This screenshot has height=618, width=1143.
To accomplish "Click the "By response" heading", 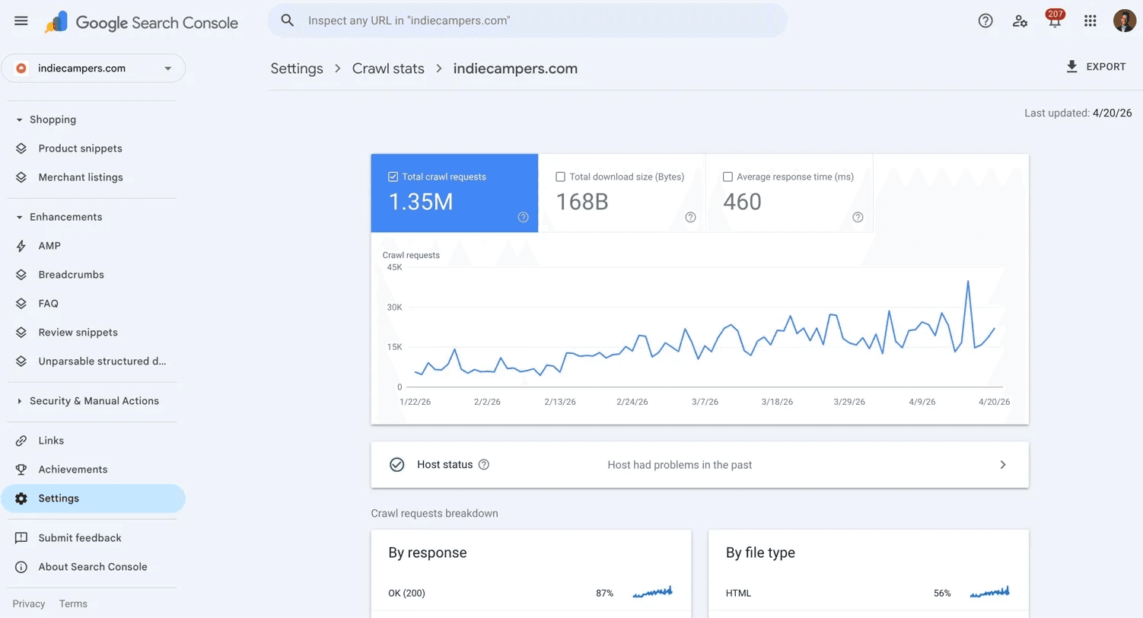I will [x=428, y=553].
